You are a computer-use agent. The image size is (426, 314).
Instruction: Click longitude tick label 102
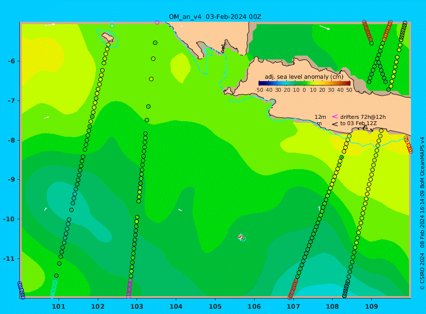pos(98,307)
